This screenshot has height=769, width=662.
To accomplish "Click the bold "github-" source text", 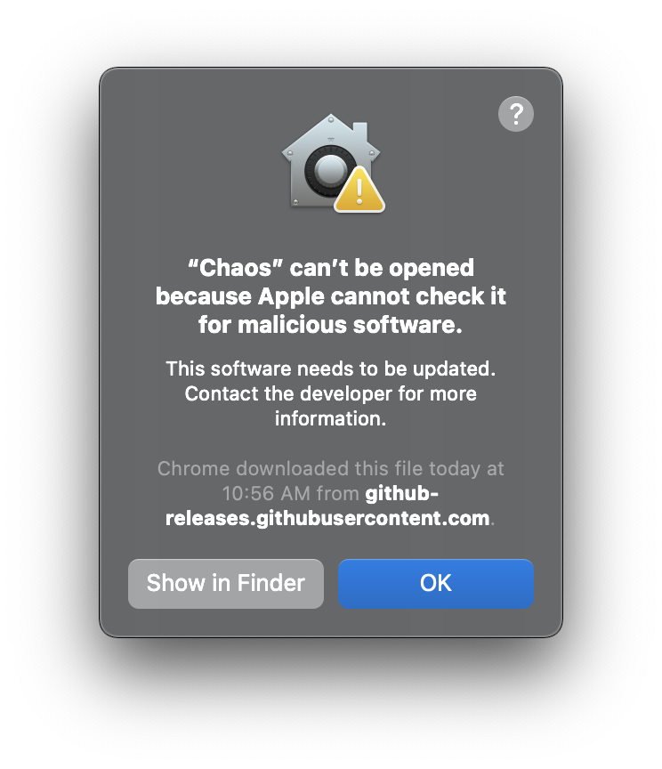I will (x=401, y=494).
